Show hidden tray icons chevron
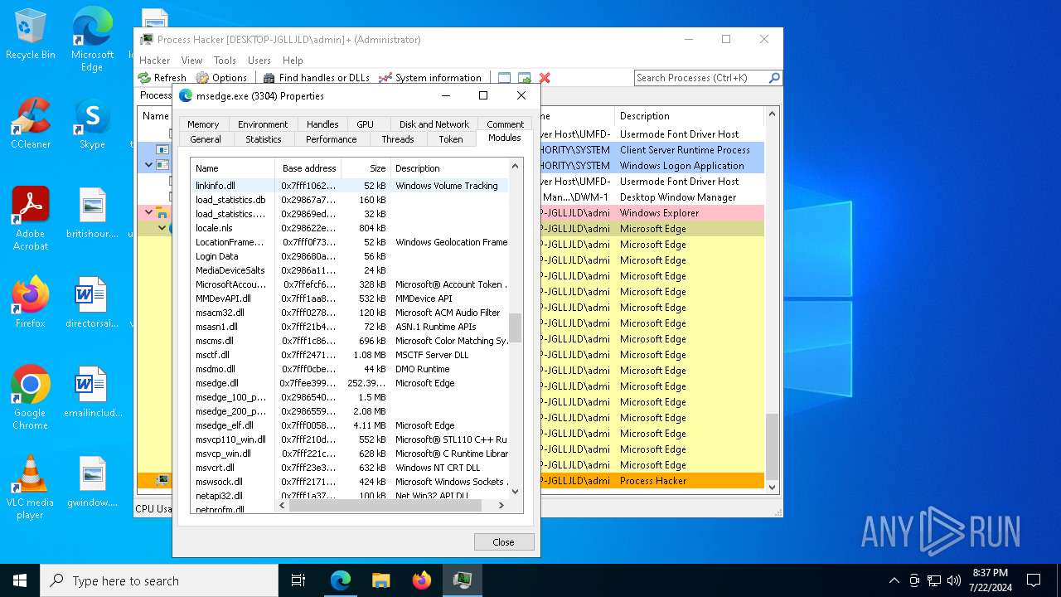 point(894,580)
